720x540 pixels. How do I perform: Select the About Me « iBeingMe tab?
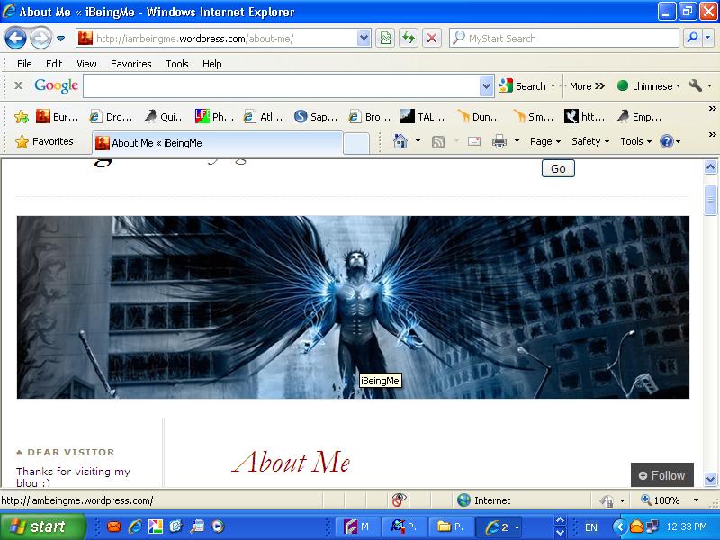217,143
